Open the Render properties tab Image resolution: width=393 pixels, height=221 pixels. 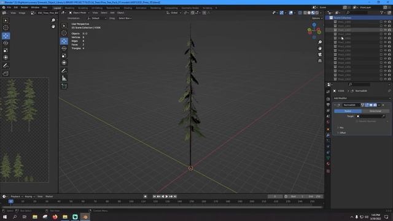(x=328, y=99)
